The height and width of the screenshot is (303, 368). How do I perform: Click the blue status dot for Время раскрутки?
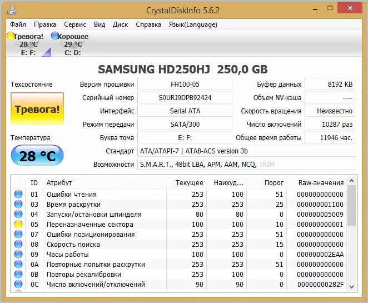[18, 204]
